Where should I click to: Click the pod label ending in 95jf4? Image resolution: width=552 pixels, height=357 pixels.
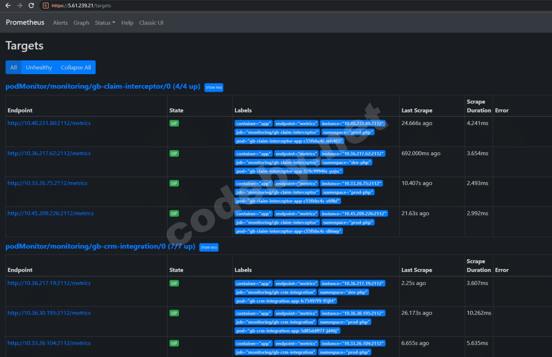pos(286,301)
